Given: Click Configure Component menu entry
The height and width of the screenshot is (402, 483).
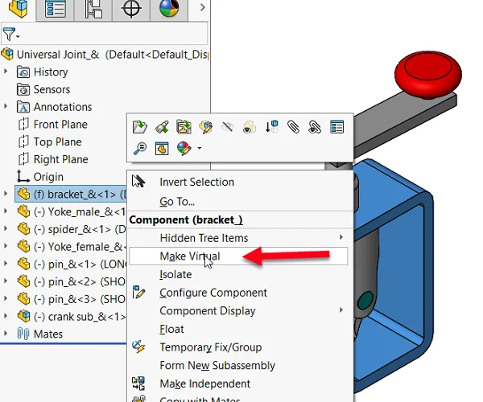Looking at the screenshot, I should 213,293.
